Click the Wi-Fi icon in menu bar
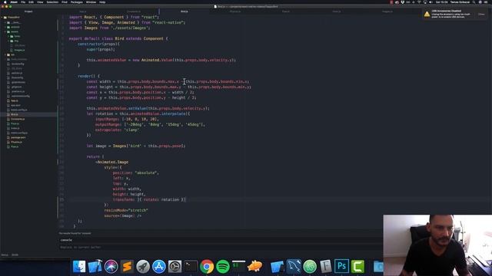 pos(419,2)
